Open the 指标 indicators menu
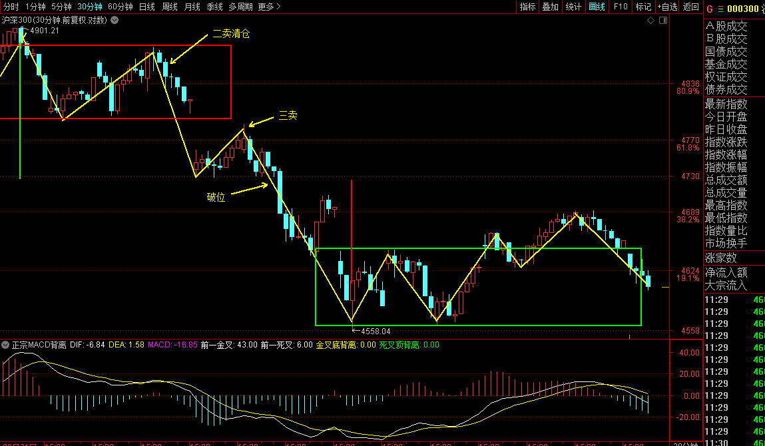The image size is (765, 446). click(527, 7)
